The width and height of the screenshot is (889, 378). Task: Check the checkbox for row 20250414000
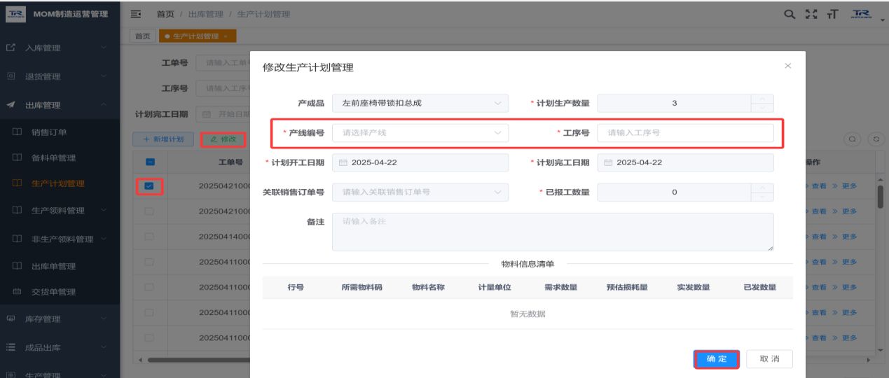149,237
